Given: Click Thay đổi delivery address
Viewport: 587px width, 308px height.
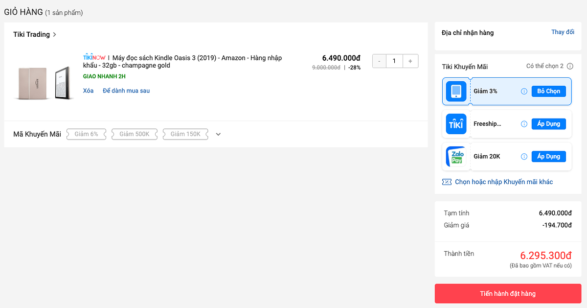Looking at the screenshot, I should pos(563,32).
